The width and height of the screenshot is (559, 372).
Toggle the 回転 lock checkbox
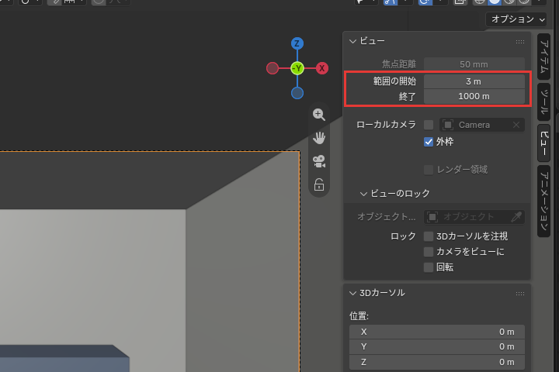click(x=429, y=267)
